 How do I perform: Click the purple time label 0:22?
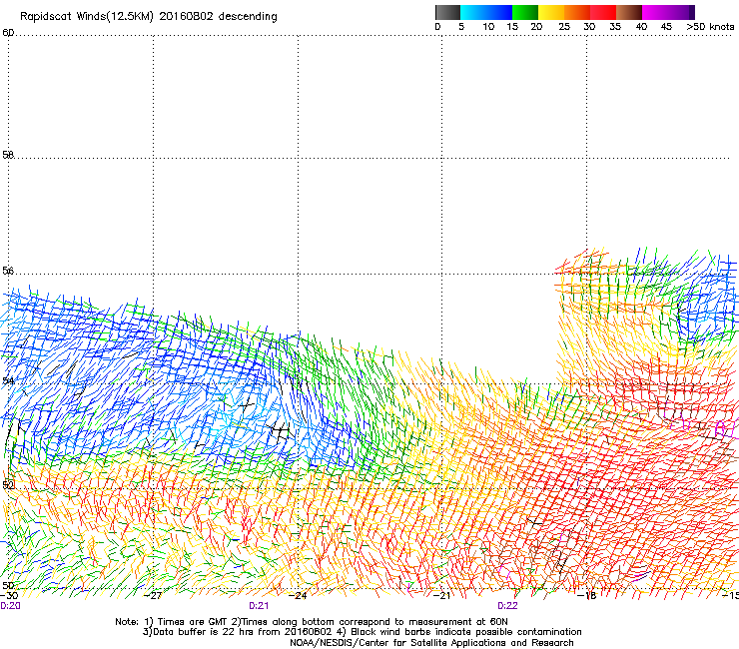pyautogui.click(x=507, y=606)
